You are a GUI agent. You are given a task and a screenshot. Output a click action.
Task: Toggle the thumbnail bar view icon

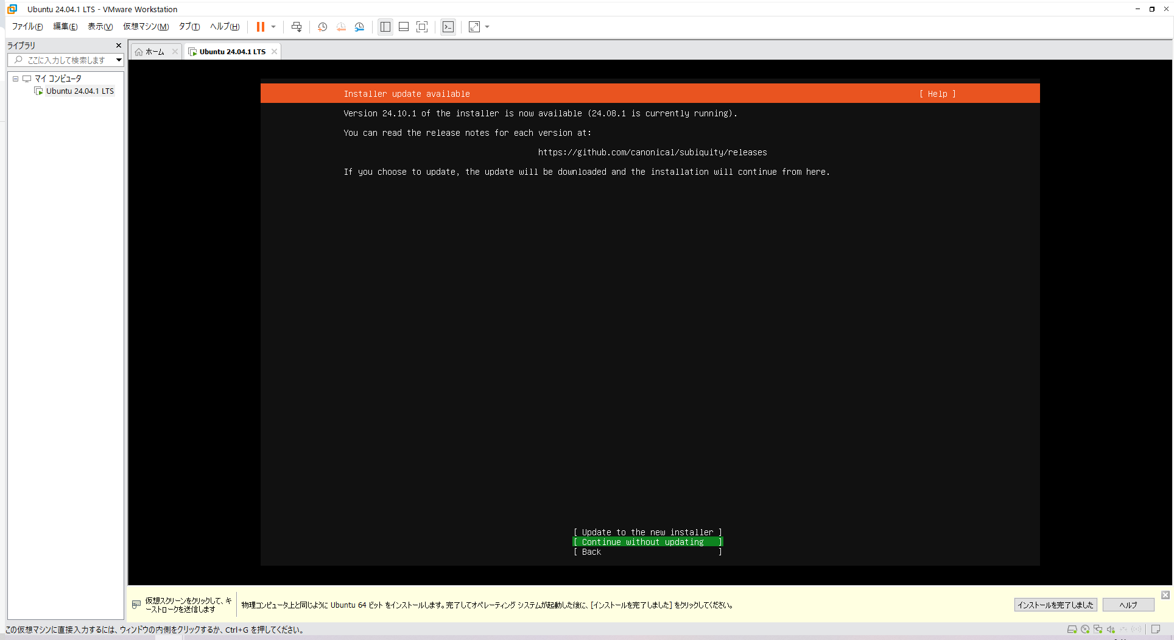[x=404, y=27]
